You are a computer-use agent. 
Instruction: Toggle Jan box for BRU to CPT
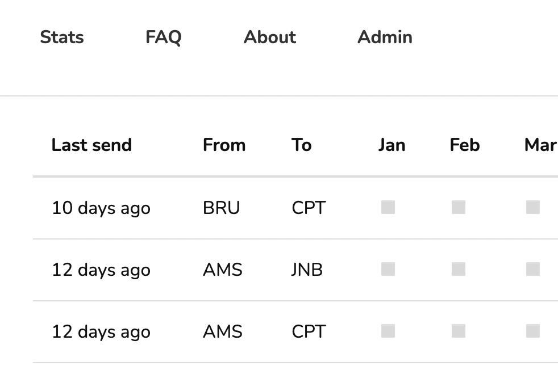coord(388,207)
